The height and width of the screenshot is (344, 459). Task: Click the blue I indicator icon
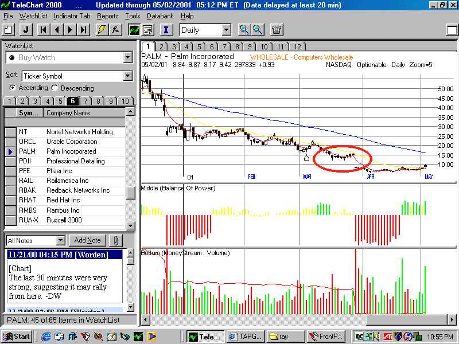click(166, 30)
